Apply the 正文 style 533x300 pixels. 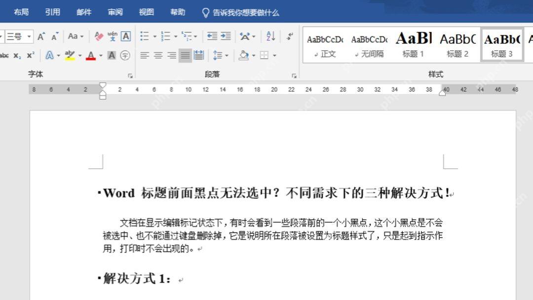pos(325,45)
